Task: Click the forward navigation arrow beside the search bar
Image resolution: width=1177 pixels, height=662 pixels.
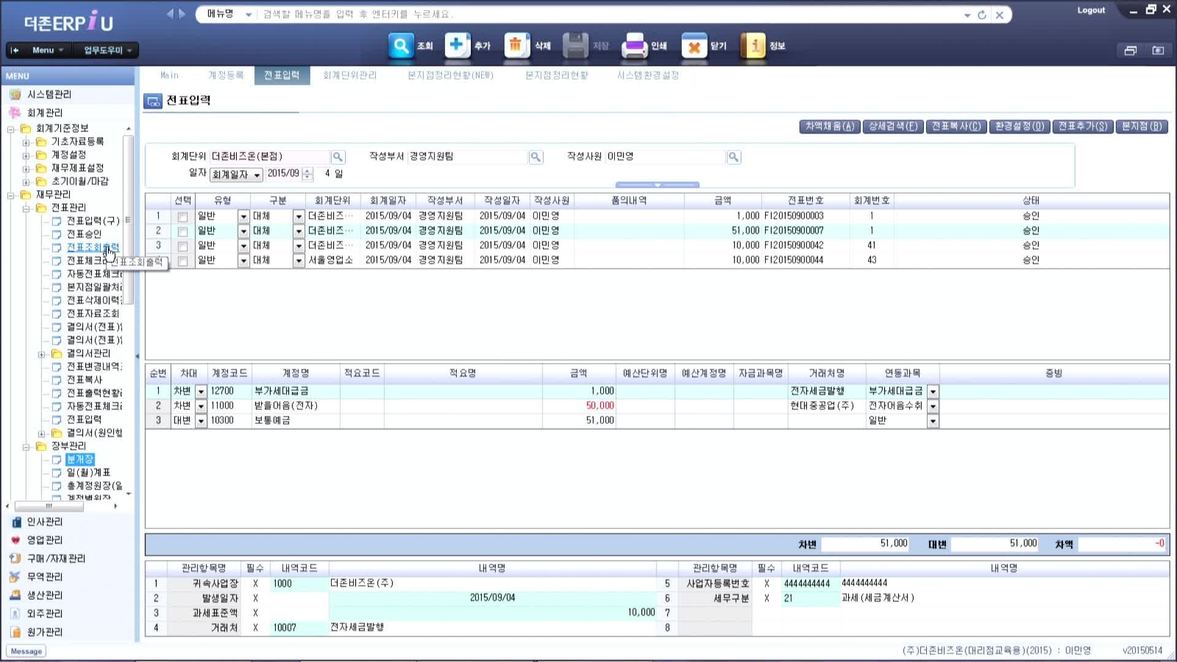Action: 182,13
